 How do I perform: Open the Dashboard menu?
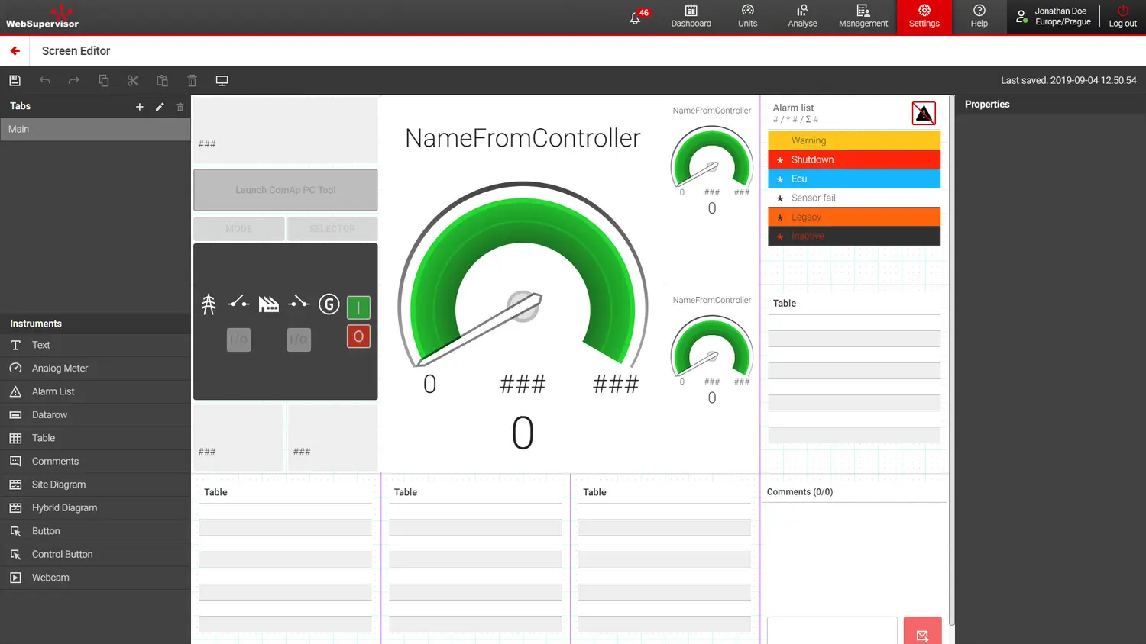click(x=691, y=17)
